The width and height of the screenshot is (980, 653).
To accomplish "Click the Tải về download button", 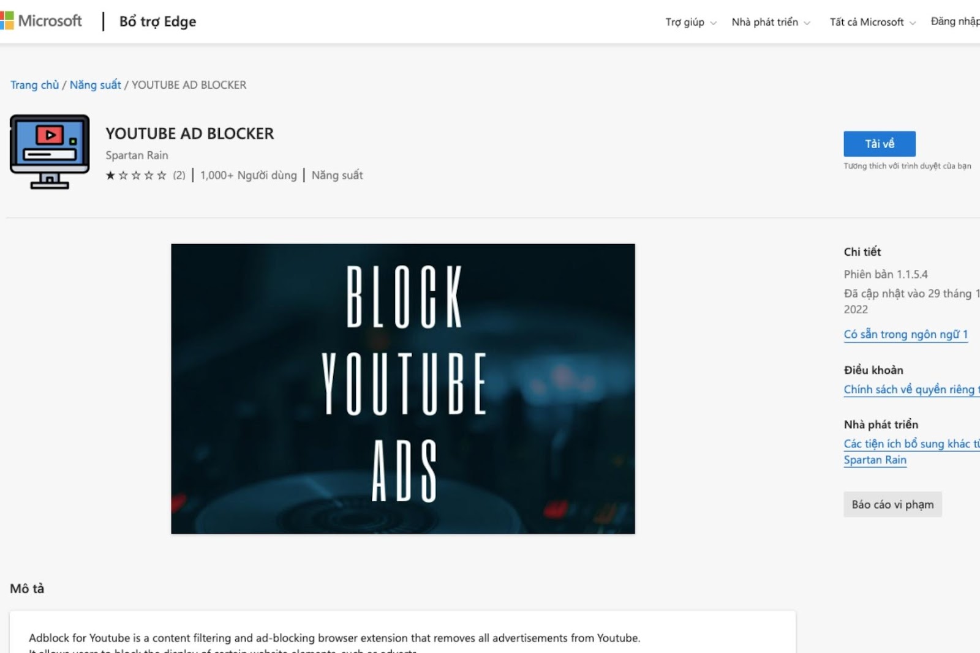I will tap(880, 144).
